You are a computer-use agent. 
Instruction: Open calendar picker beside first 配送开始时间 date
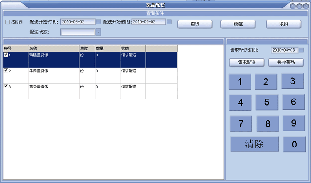[99, 22]
